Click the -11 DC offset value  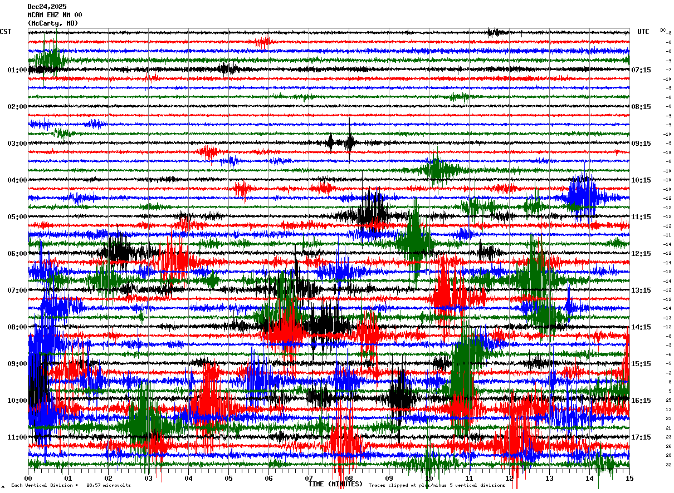(667, 235)
